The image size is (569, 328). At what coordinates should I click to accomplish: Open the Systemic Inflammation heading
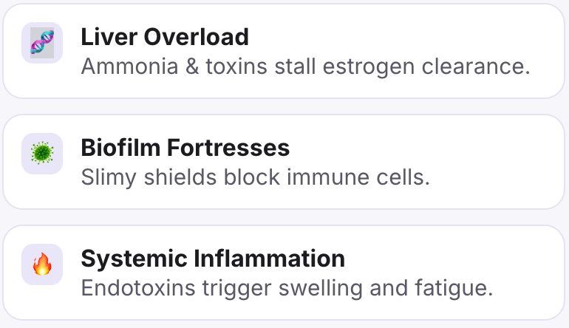(x=213, y=259)
